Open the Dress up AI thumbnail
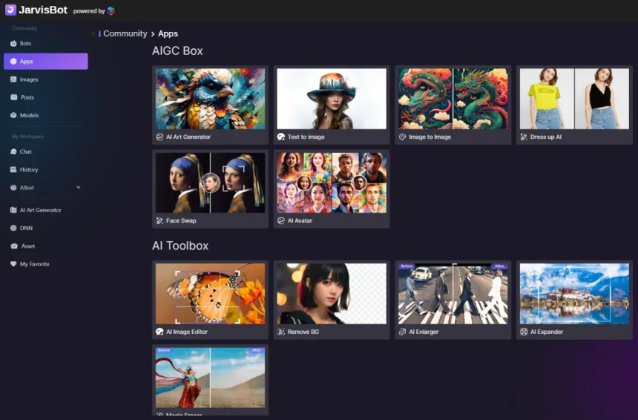This screenshot has width=638, height=420. coord(574,99)
